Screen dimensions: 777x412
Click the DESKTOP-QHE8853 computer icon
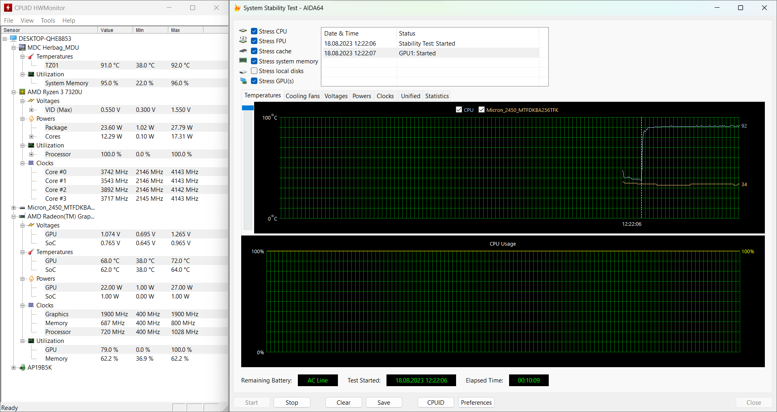coord(13,39)
